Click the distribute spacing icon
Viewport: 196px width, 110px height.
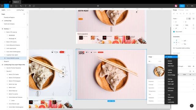(194, 13)
